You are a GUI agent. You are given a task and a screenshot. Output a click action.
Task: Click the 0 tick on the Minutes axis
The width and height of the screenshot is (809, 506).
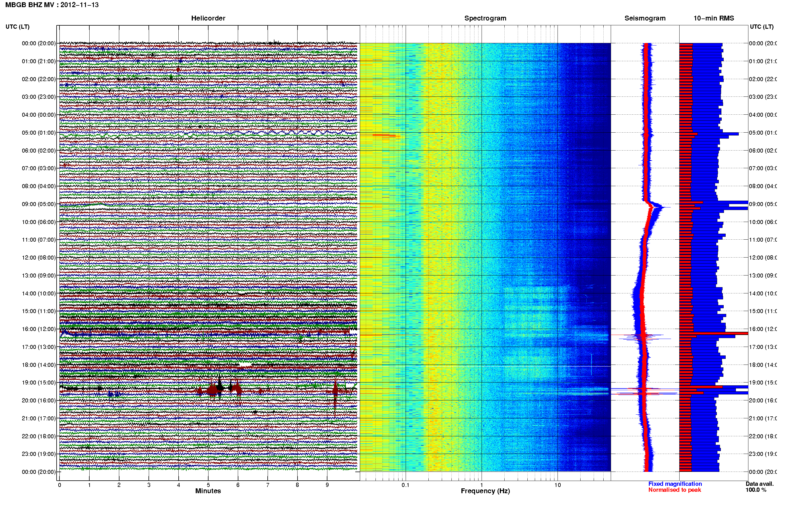[x=59, y=485]
